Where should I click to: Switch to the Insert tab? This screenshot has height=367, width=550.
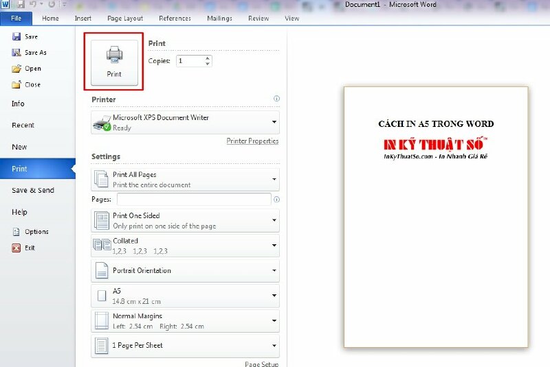coord(82,19)
